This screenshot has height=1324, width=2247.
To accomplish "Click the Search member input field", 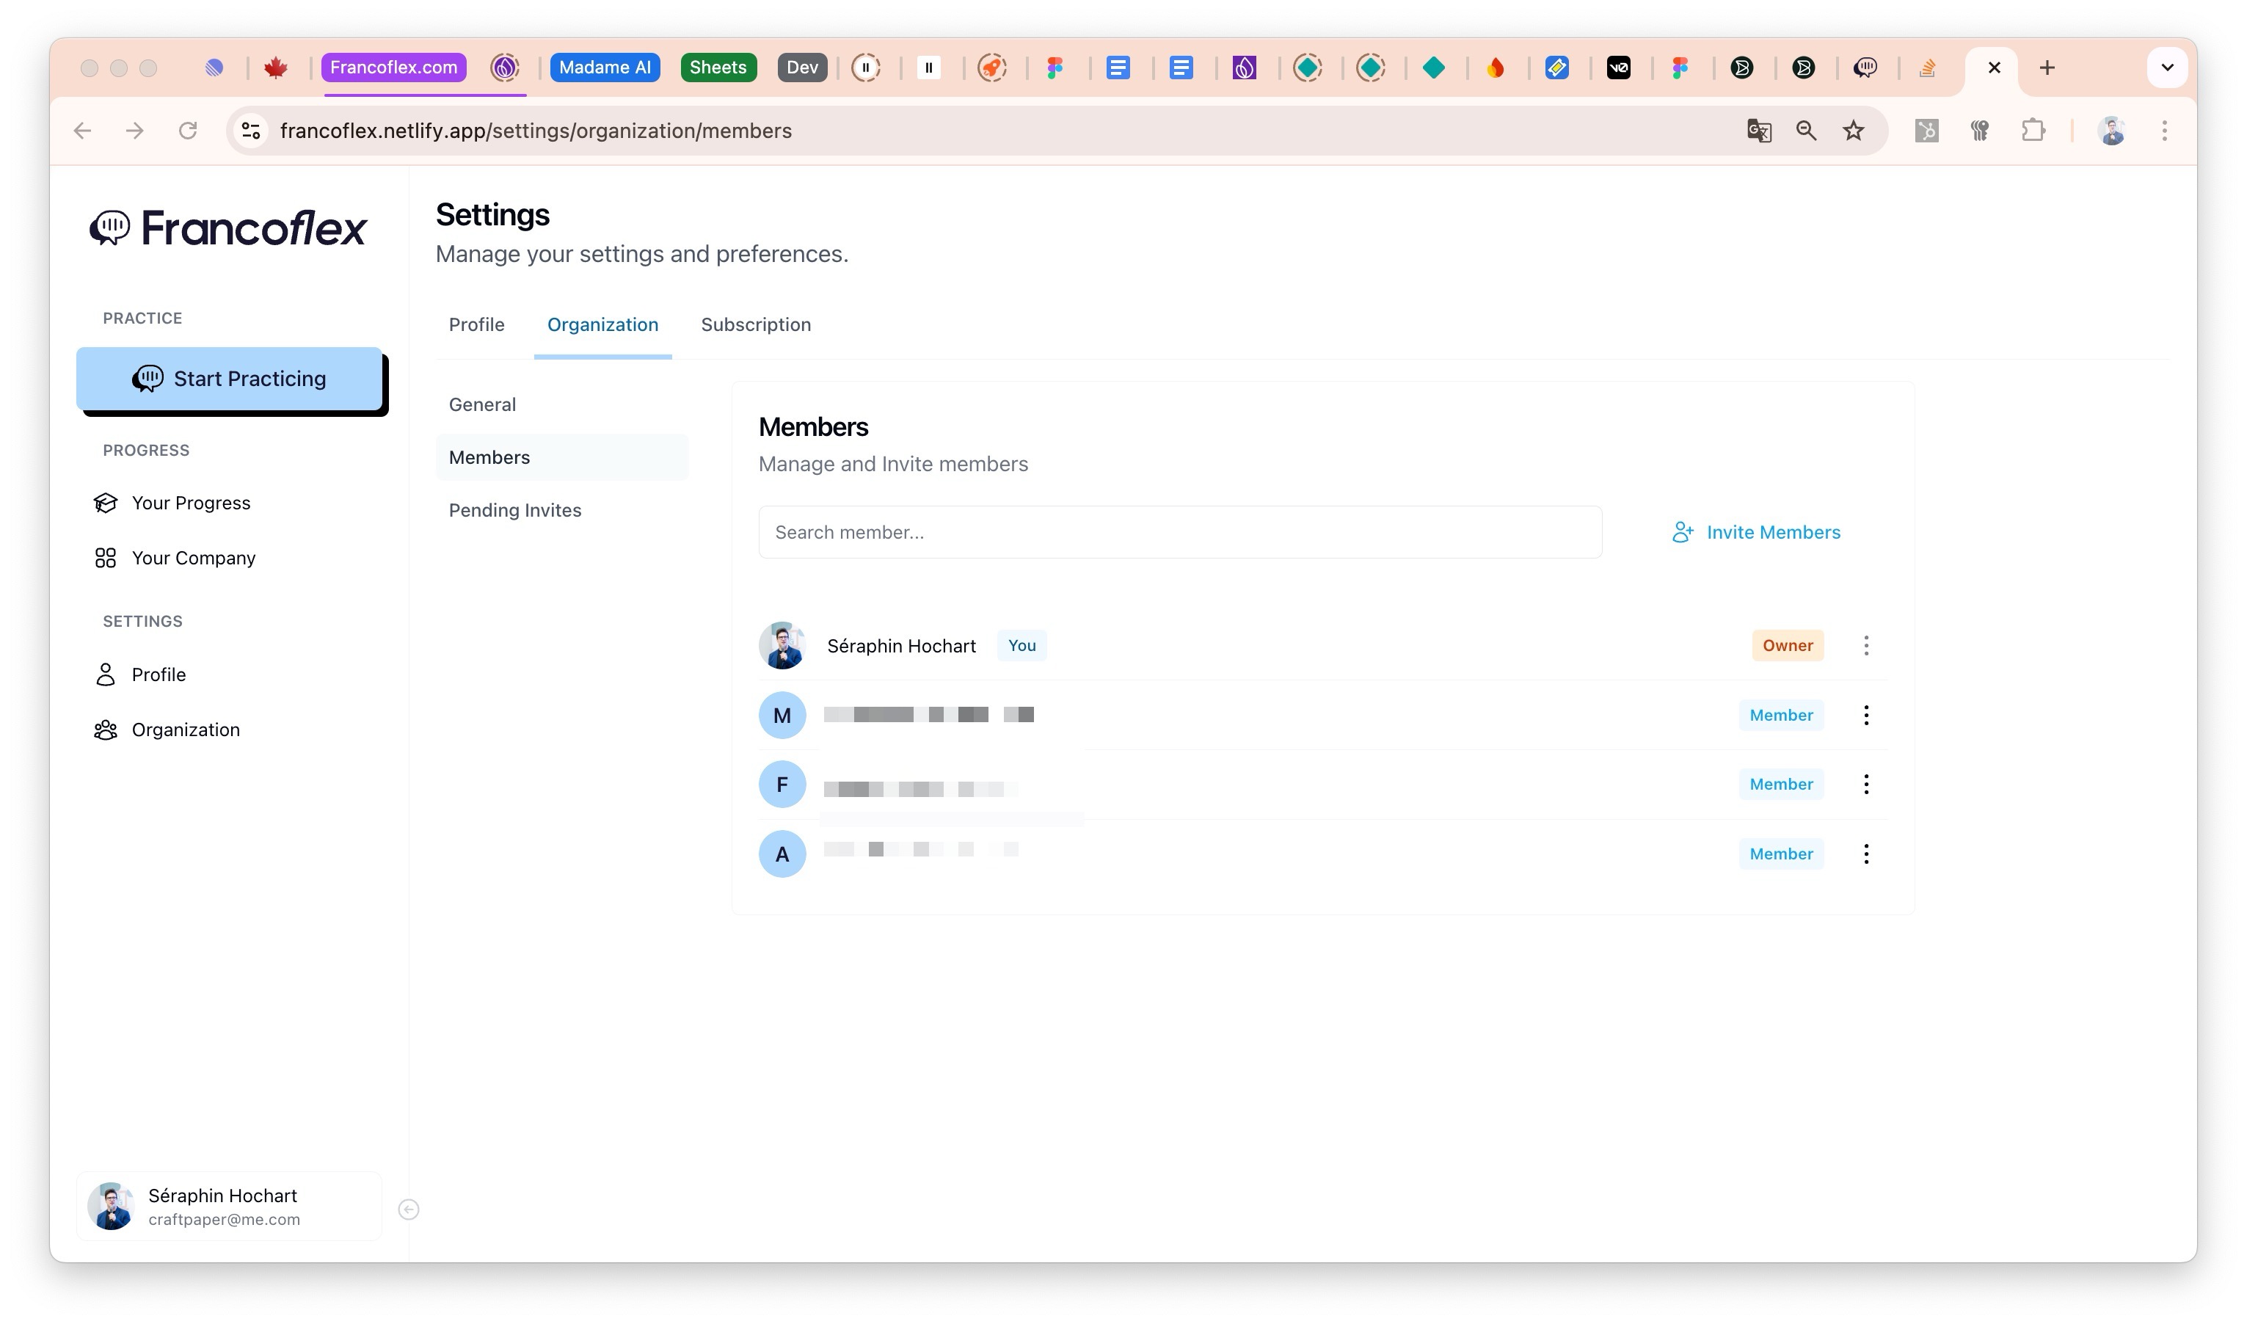I will point(1179,533).
